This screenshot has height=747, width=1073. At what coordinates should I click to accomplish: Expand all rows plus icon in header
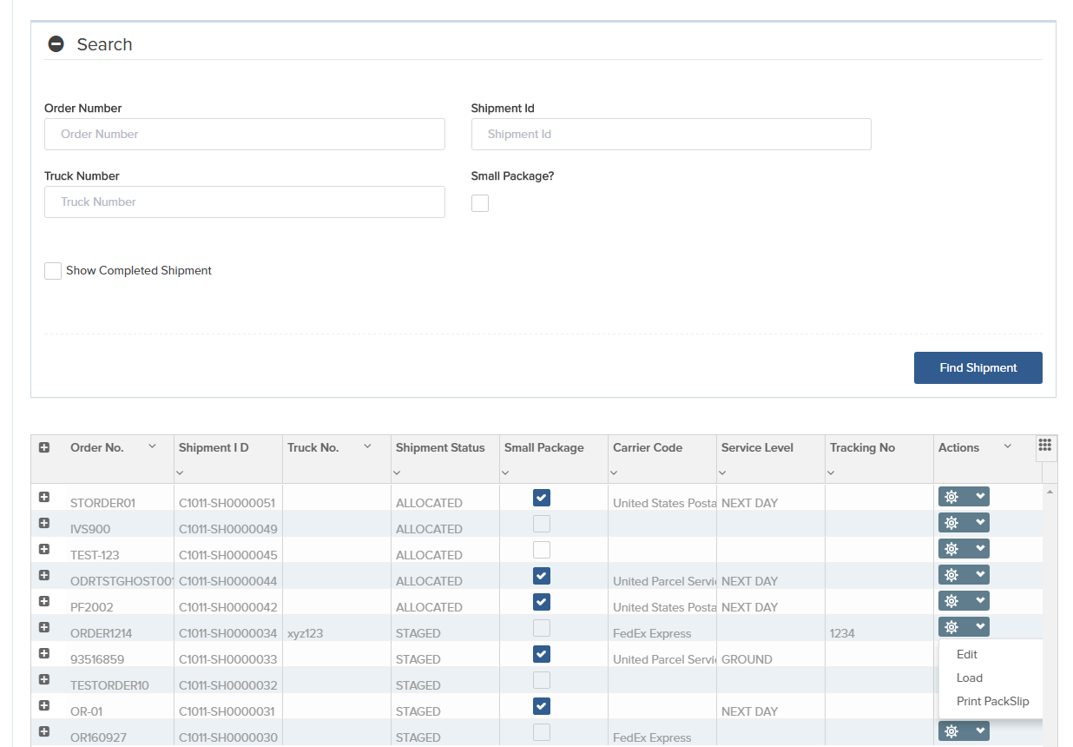pos(44,448)
